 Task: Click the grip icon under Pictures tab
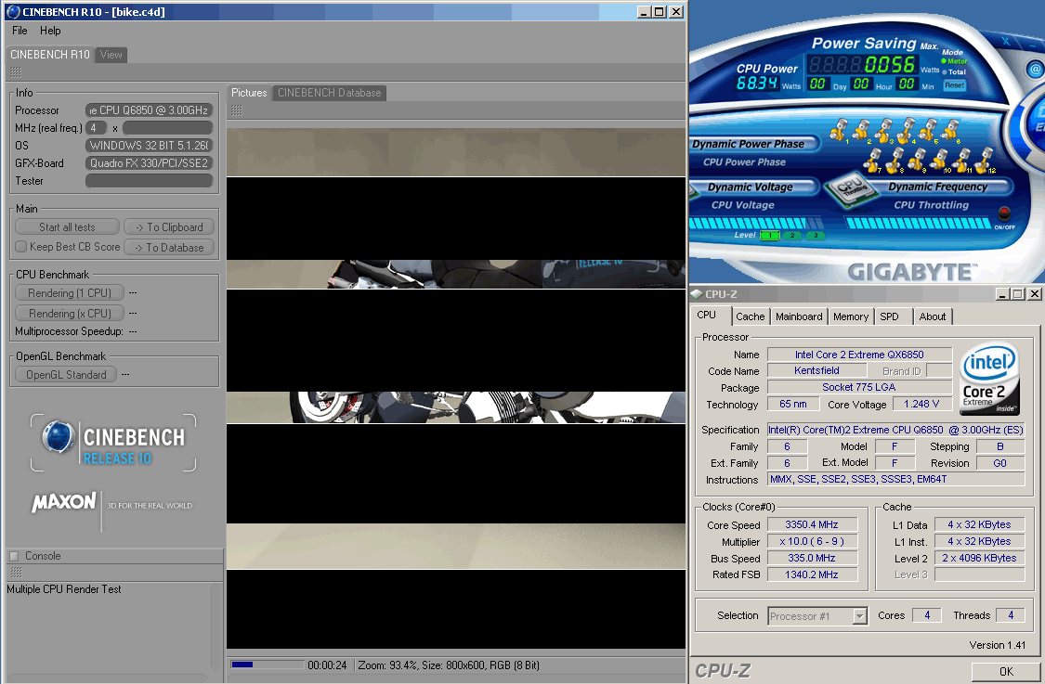coord(237,110)
